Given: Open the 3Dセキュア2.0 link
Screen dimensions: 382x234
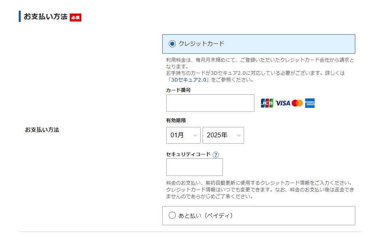Looking at the screenshot, I should pos(189,80).
